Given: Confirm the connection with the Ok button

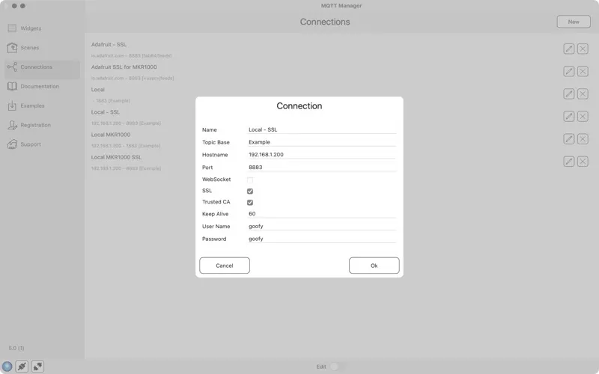Looking at the screenshot, I should (374, 266).
